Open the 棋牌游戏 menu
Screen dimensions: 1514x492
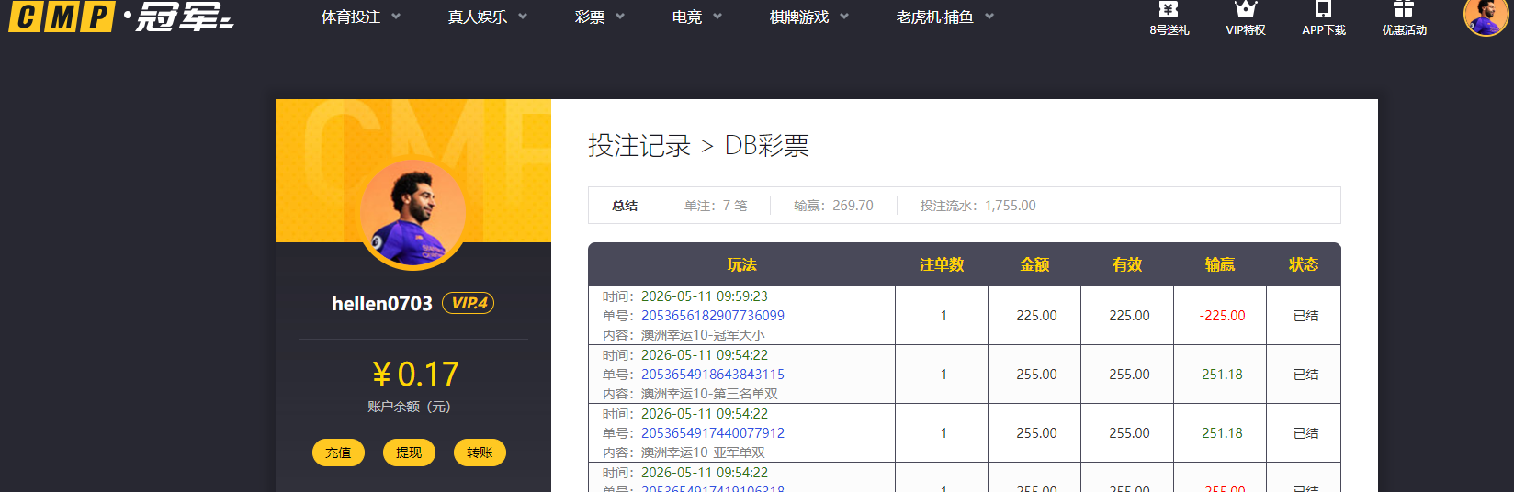[x=798, y=17]
